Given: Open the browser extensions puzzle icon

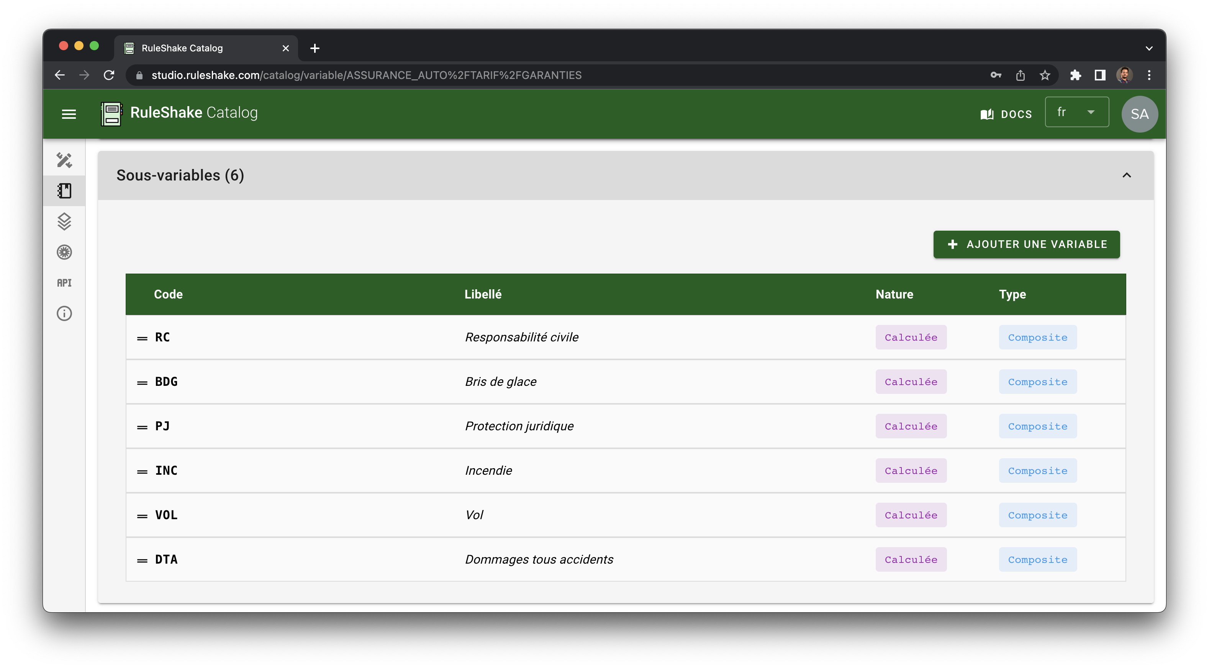Looking at the screenshot, I should pos(1075,75).
